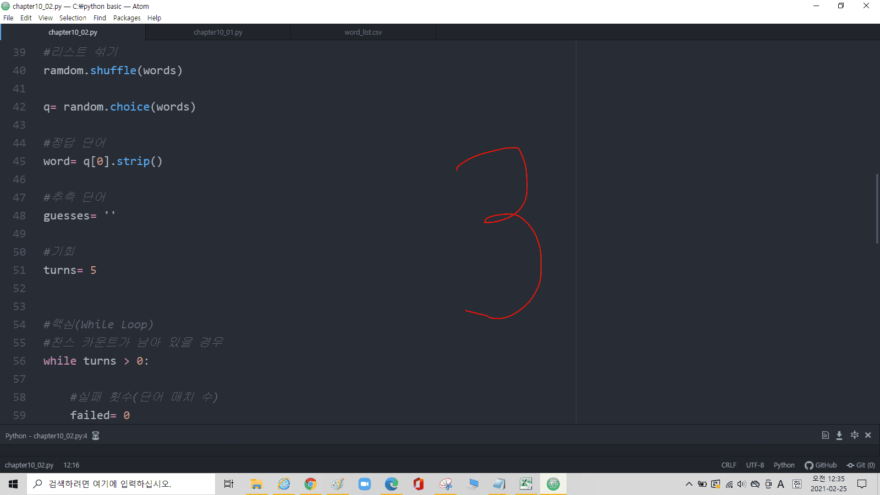Click the editor vertical scrollbar
Image resolution: width=880 pixels, height=495 pixels.
(x=877, y=208)
